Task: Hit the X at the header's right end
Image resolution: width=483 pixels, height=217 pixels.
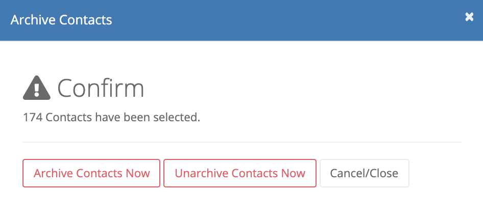Action: pyautogui.click(x=469, y=17)
